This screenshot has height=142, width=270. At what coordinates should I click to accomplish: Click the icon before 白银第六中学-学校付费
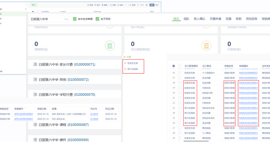click(x=35, y=95)
